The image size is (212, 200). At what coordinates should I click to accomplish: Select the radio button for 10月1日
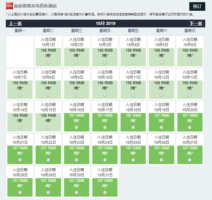click(x=48, y=62)
